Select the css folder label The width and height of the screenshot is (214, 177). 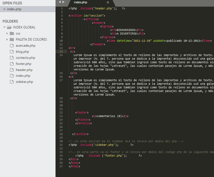pos(18,33)
